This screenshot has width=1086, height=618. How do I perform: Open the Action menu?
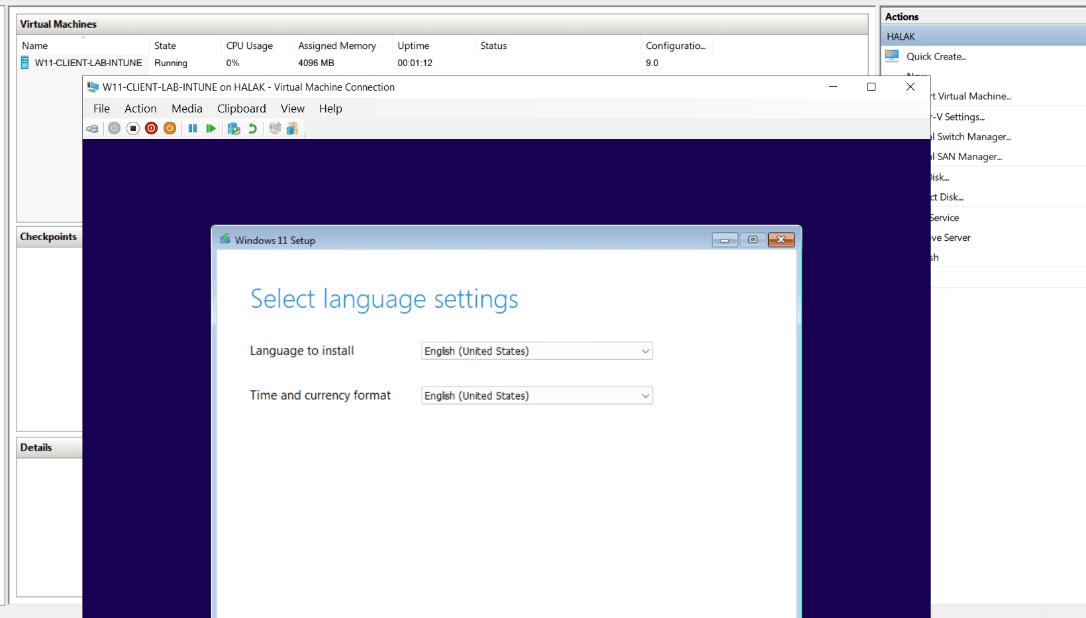point(140,109)
